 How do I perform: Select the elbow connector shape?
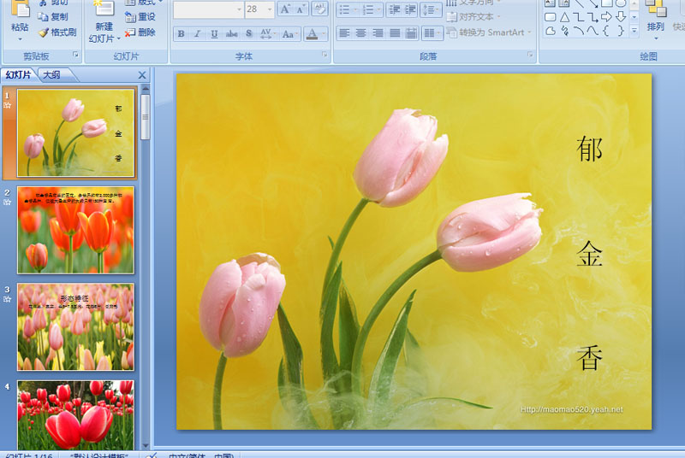578,17
